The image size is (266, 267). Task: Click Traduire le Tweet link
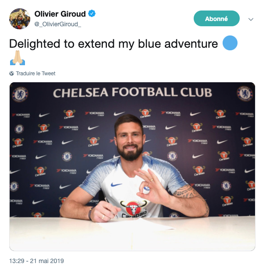(35, 74)
